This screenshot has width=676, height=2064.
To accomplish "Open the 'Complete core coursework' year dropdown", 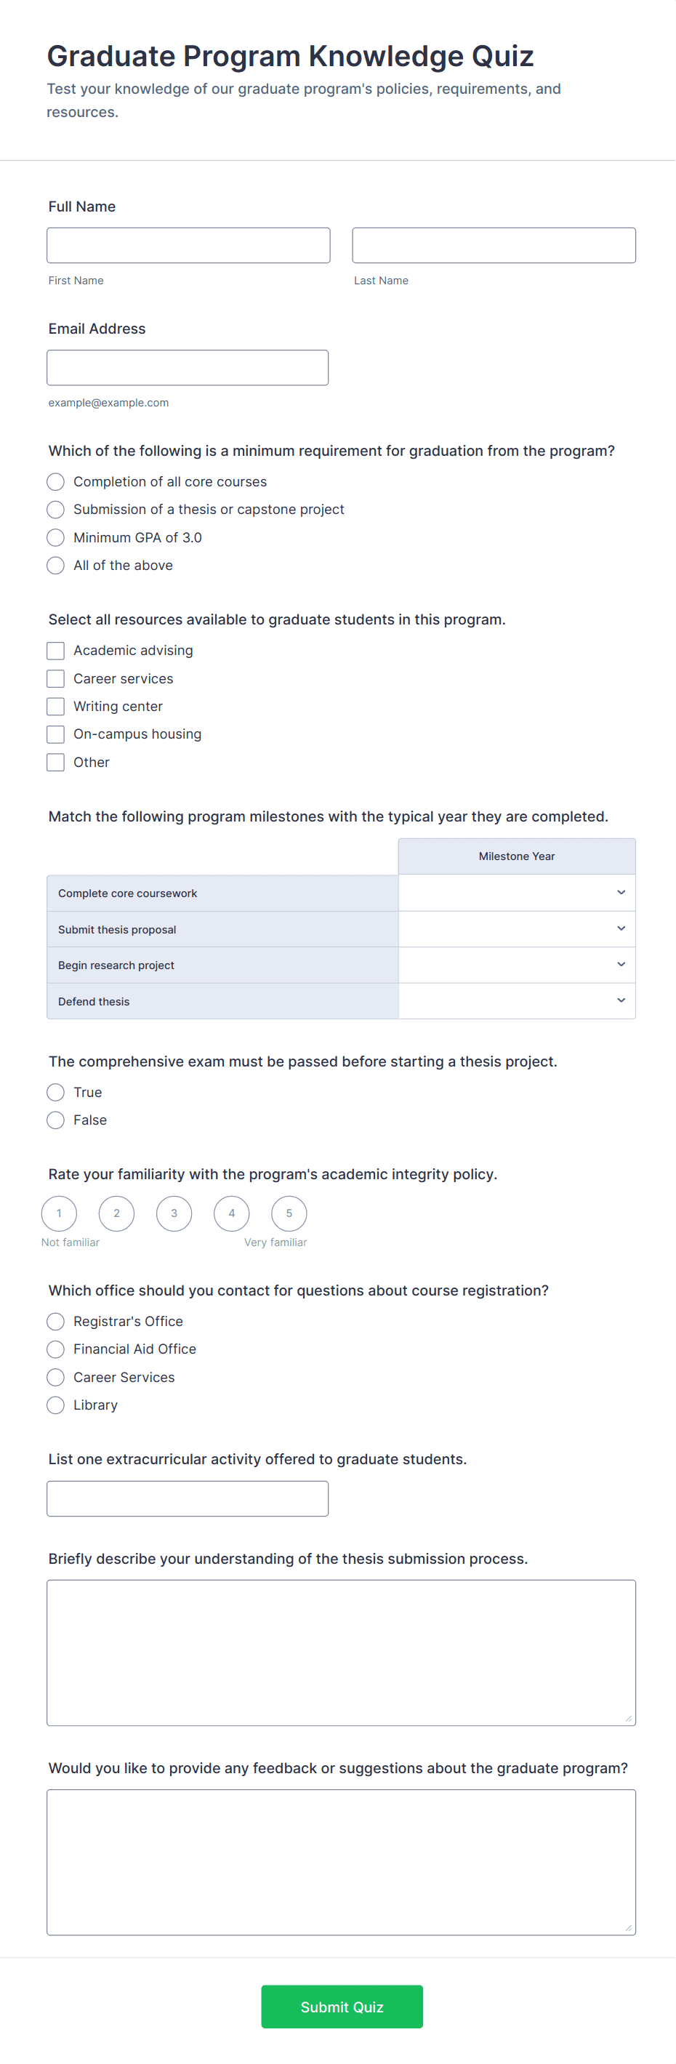I will tap(517, 893).
